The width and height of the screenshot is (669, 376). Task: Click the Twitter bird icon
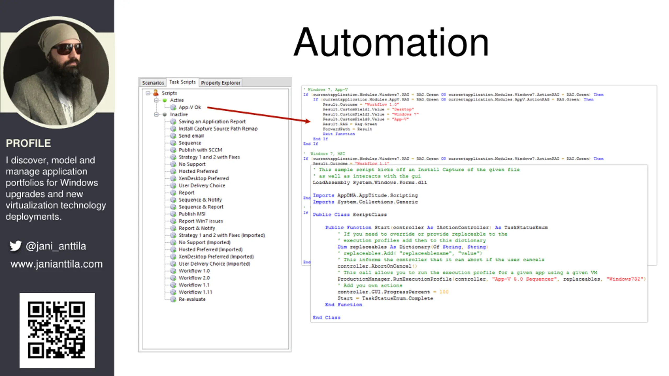pyautogui.click(x=15, y=246)
